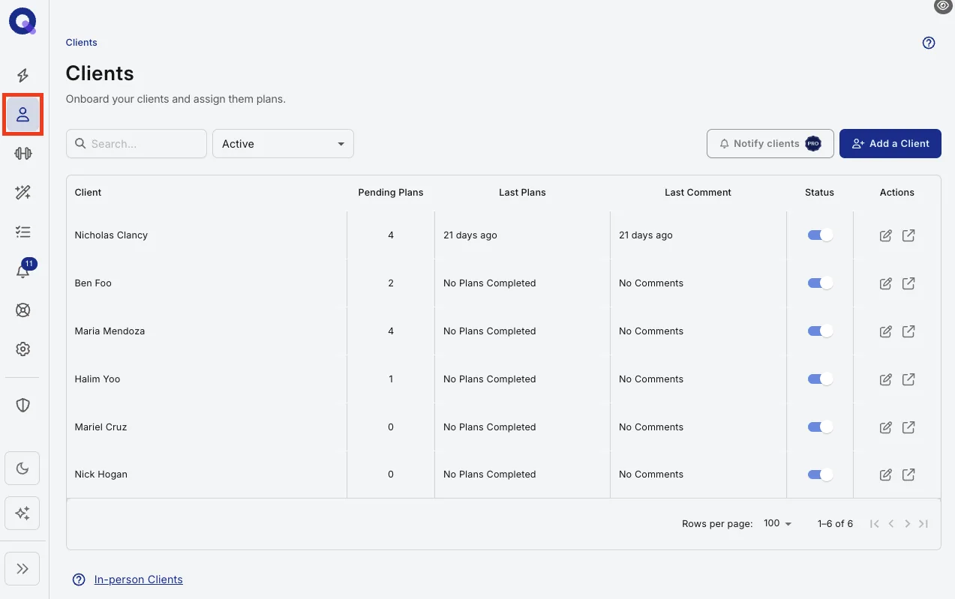Click the help icon beside In-person Clients
This screenshot has height=599, width=955.
[x=79, y=580]
